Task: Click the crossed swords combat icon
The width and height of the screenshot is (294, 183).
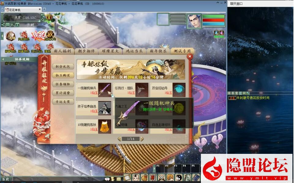Action: pyautogui.click(x=162, y=177)
